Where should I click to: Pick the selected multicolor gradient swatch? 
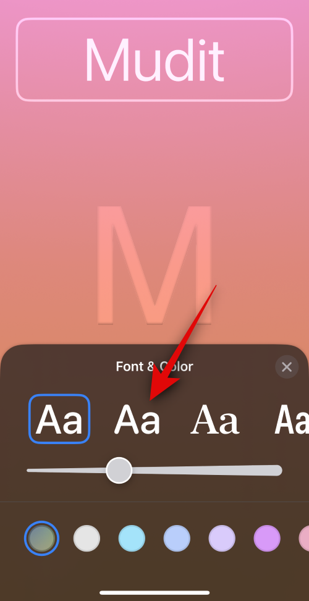point(41,538)
